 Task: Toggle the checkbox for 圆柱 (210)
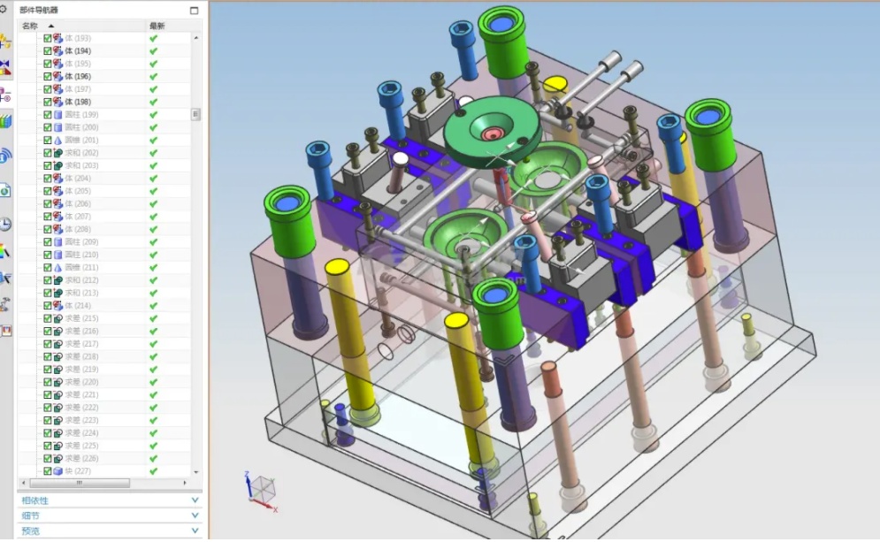[47, 255]
